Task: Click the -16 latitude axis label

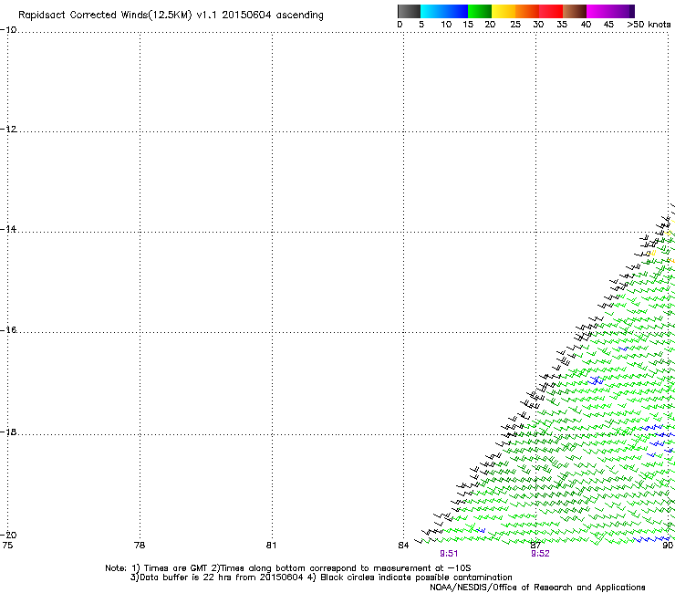Action: (x=8, y=330)
